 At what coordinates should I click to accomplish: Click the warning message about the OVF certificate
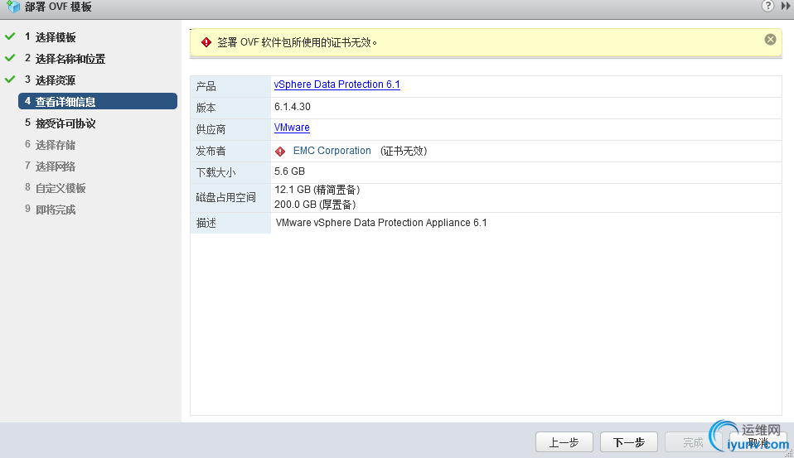click(x=298, y=42)
